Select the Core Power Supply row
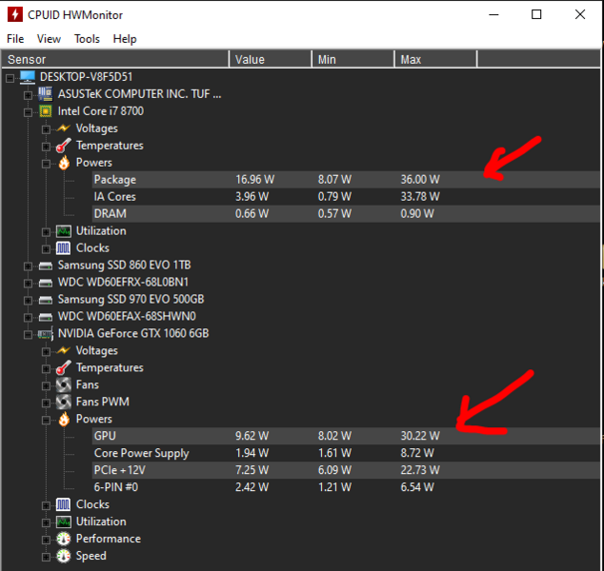The image size is (604, 571). 346,453
